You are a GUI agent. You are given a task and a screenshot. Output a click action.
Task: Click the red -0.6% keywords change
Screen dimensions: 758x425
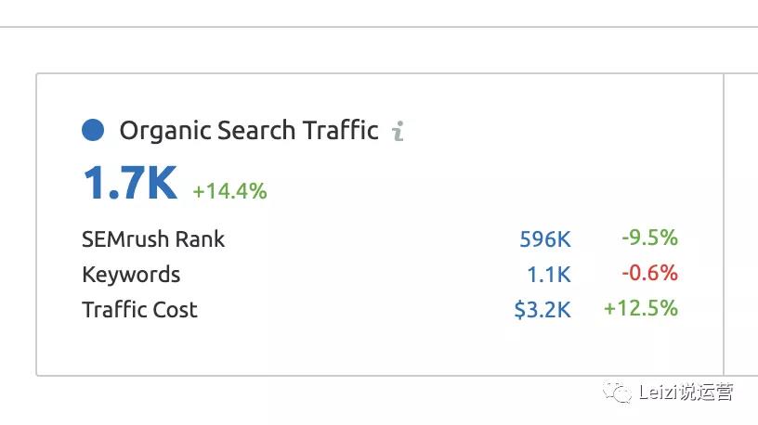(649, 273)
